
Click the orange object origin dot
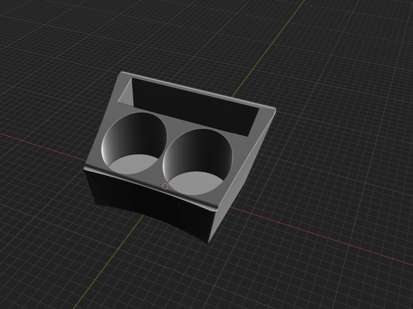(166, 170)
